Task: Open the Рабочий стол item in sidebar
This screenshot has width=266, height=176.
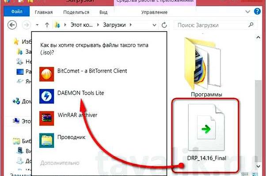Action: 24,71
